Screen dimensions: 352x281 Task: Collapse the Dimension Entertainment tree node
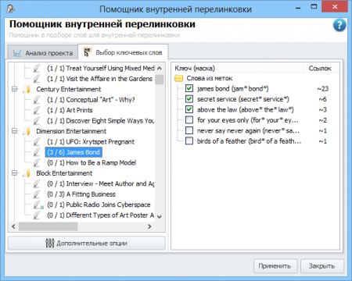(15, 131)
